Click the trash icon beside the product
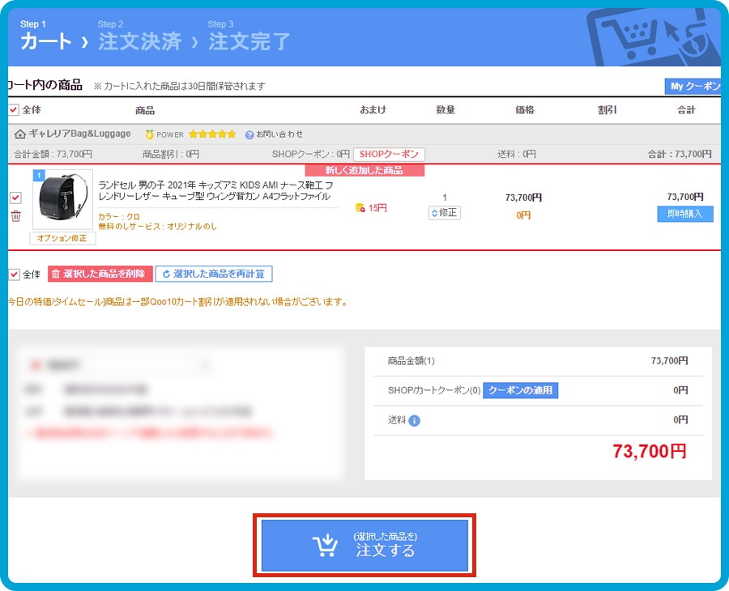Screen dimensions: 729x591 16,216
